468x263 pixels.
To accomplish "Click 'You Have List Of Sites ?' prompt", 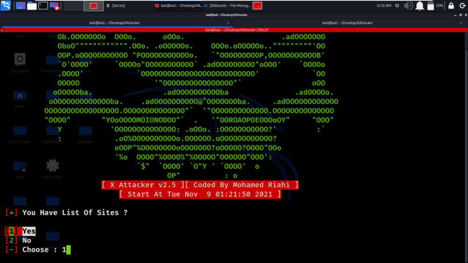I will pos(75,213).
